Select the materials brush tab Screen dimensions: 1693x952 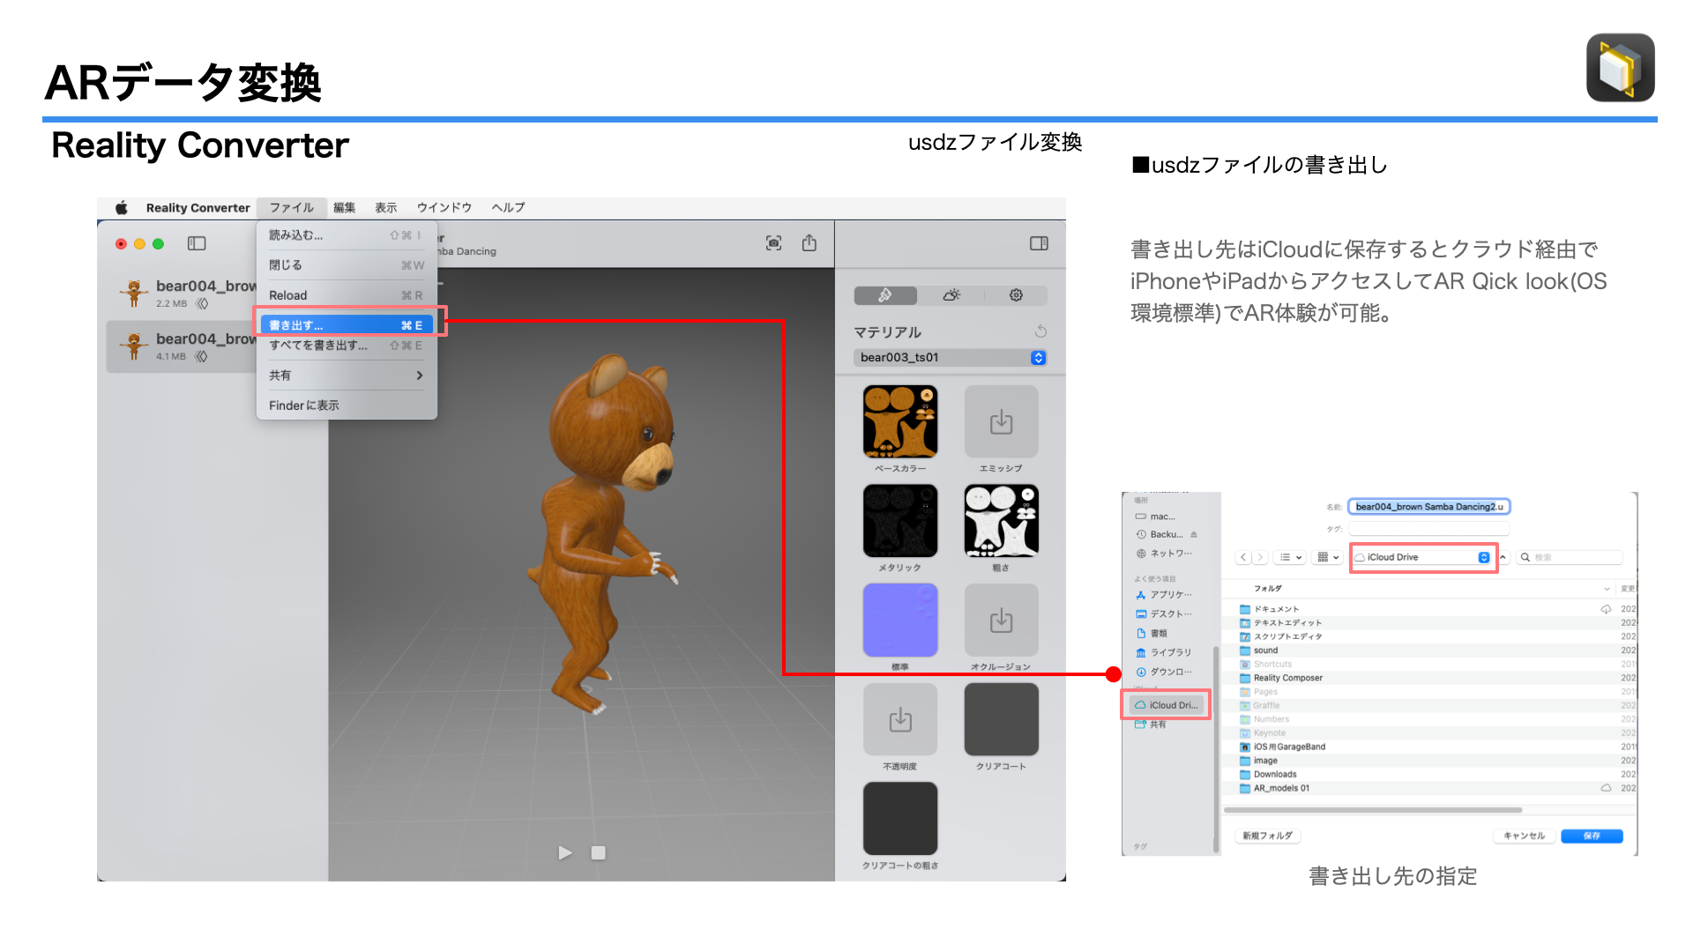885,295
